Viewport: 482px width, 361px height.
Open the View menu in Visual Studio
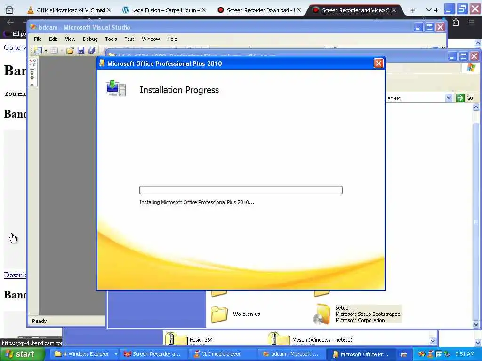70,39
